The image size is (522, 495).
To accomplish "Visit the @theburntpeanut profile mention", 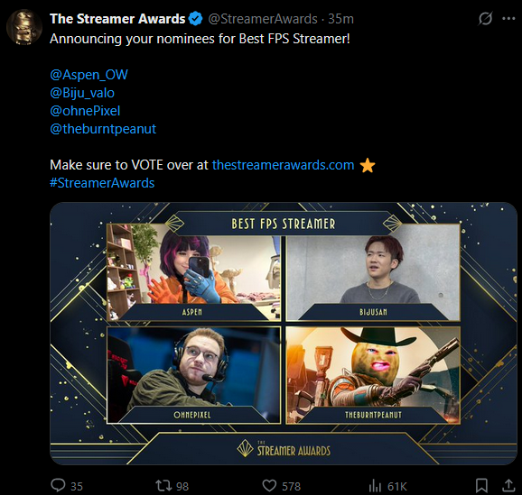I will coord(103,129).
